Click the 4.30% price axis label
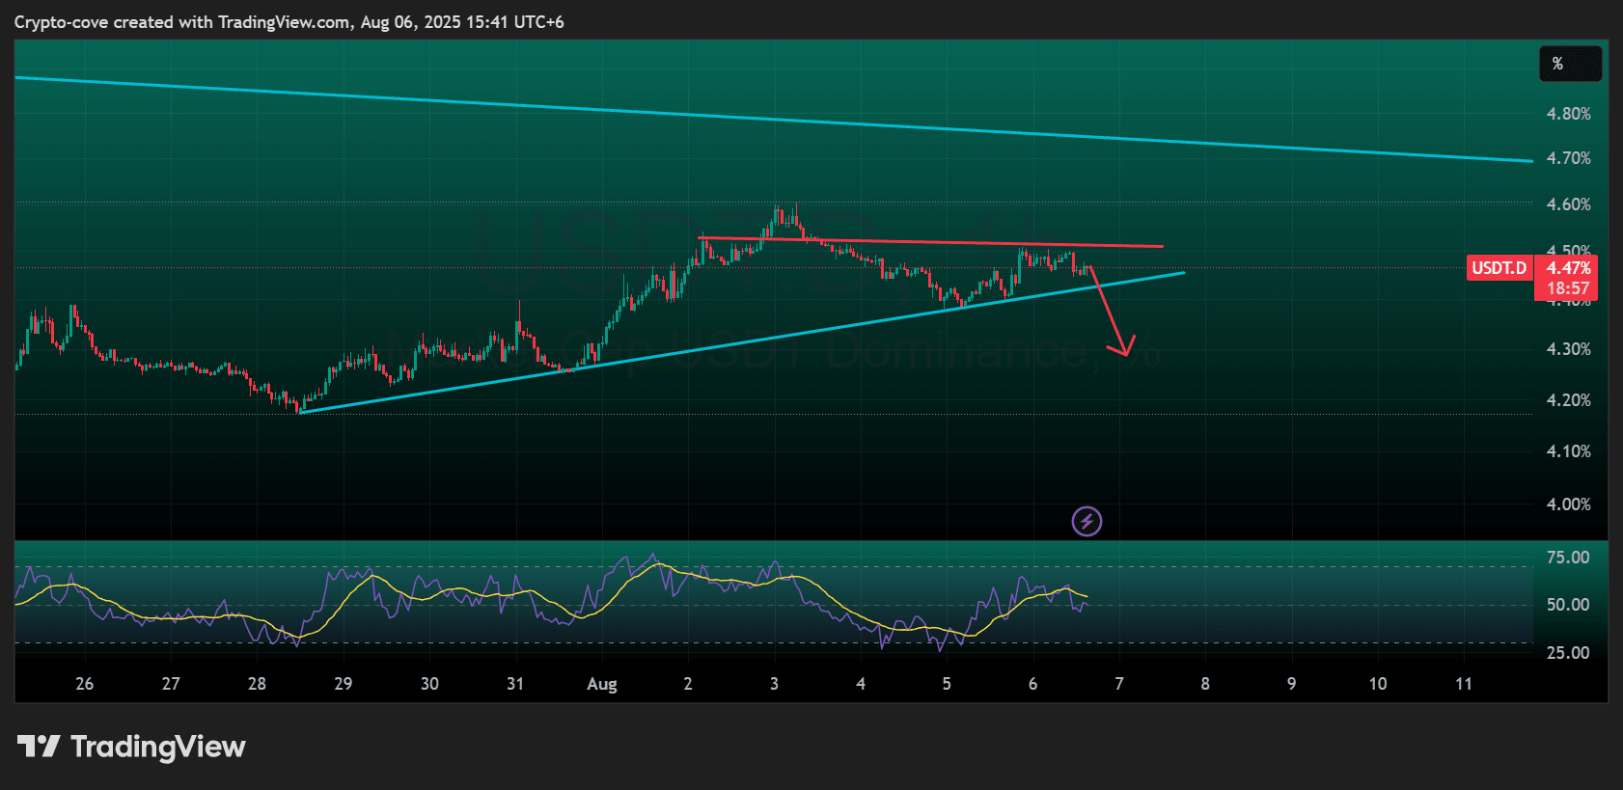 point(1568,349)
